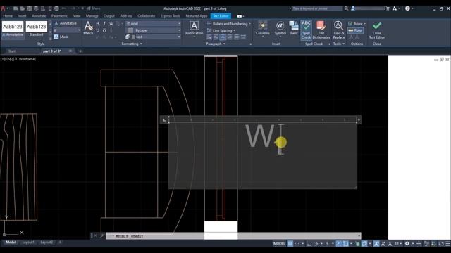
Task: Click the paragraph Center align icon
Action: coord(223,37)
